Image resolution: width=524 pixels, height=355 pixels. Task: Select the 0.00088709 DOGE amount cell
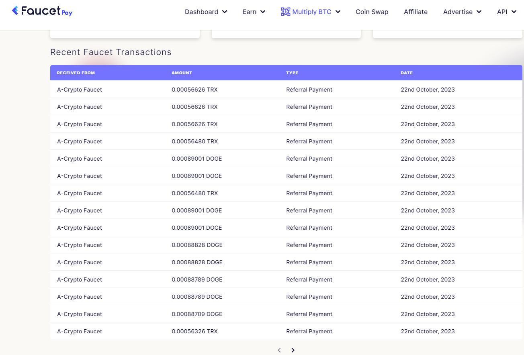pos(197,314)
